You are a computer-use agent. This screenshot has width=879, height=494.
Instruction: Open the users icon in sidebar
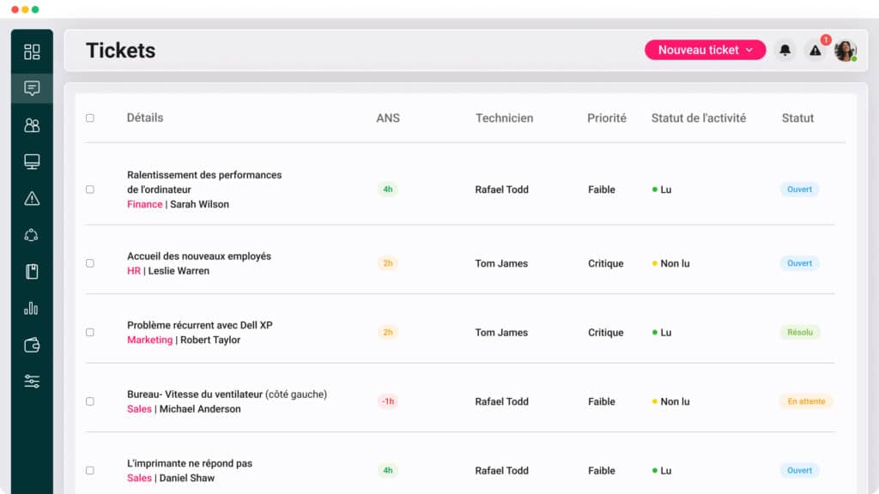coord(32,125)
